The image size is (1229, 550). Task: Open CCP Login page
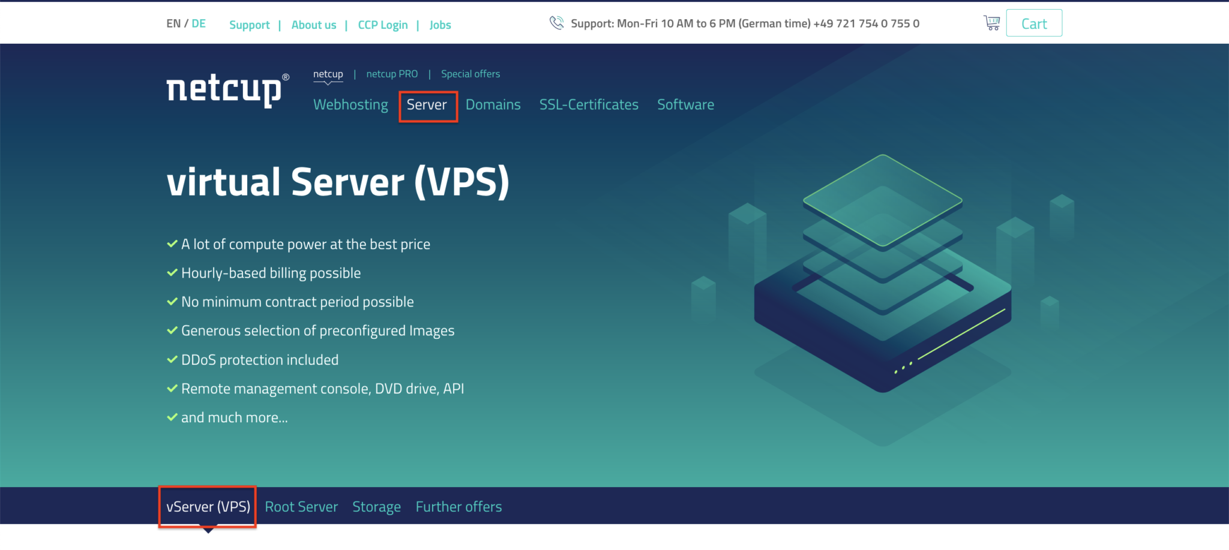383,25
